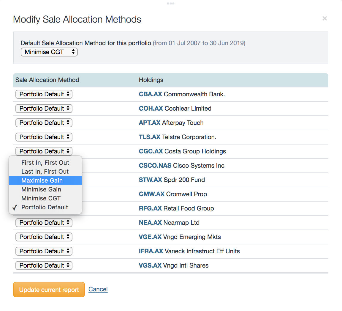The width and height of the screenshot is (342, 311).
Task: Open the CBA.AX Commonwealth Bank holding
Action: [x=150, y=94]
